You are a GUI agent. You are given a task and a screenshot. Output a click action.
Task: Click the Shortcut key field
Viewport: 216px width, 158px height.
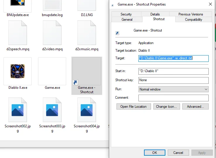pos(173,80)
